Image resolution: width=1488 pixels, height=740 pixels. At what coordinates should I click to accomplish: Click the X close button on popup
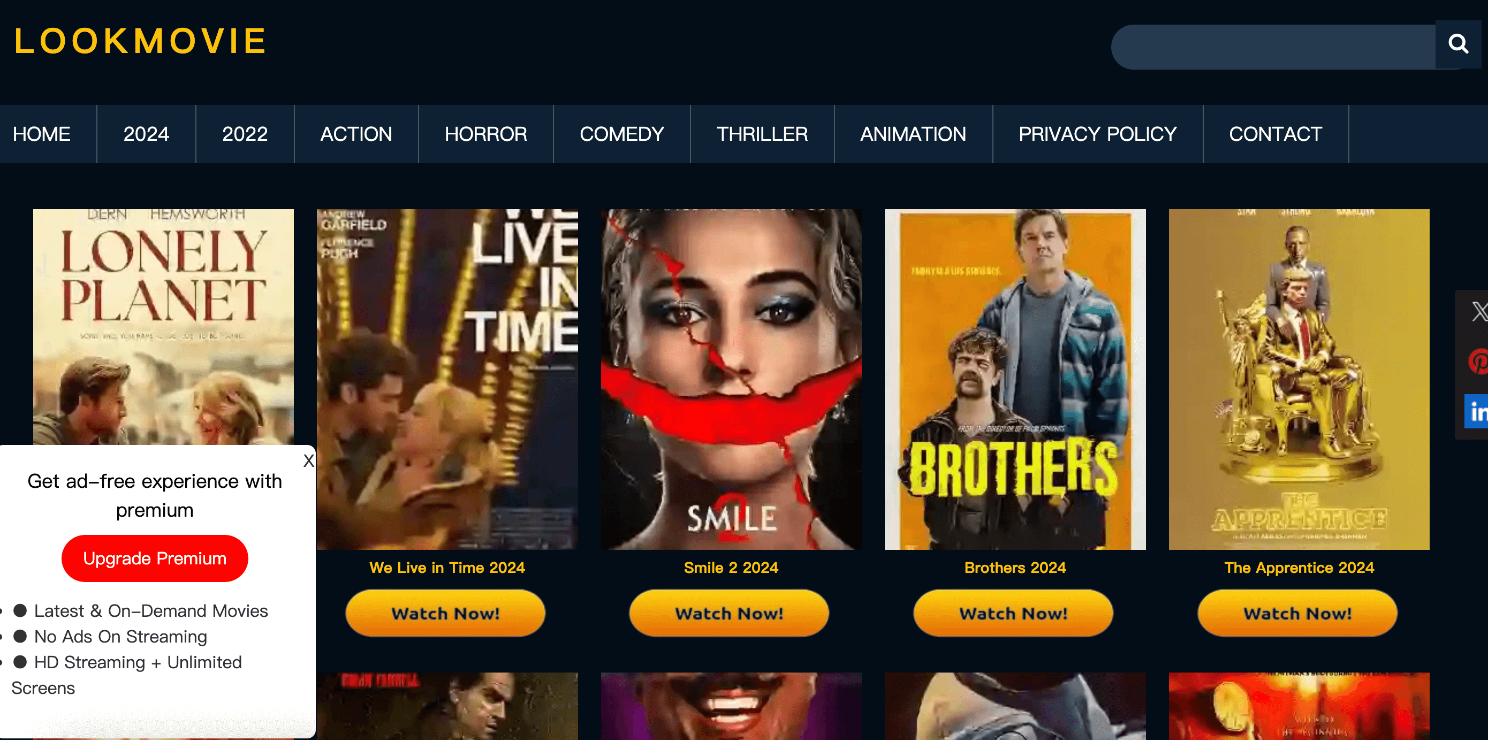[x=308, y=459]
